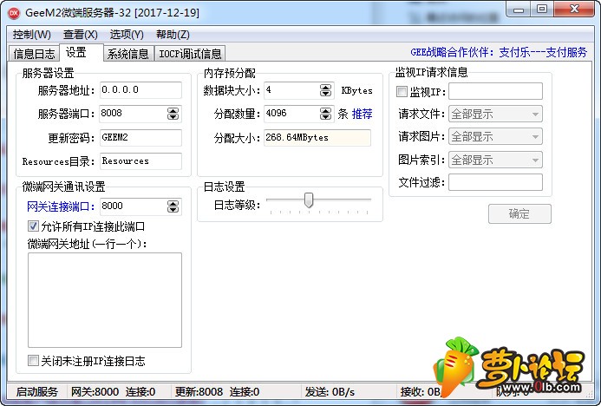Select the 设置 tab

pos(82,53)
